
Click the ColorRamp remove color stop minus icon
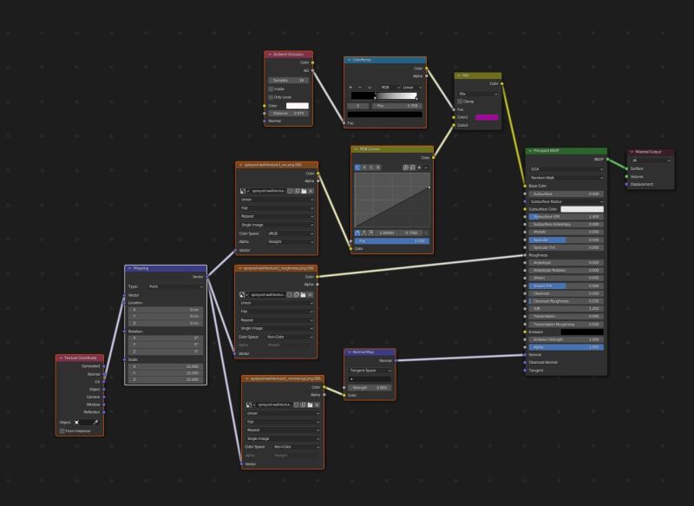(359, 87)
